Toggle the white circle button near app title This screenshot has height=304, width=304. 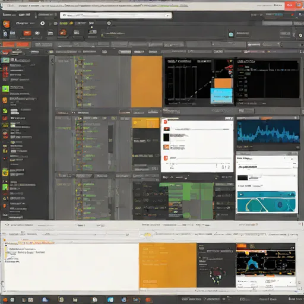point(42,23)
